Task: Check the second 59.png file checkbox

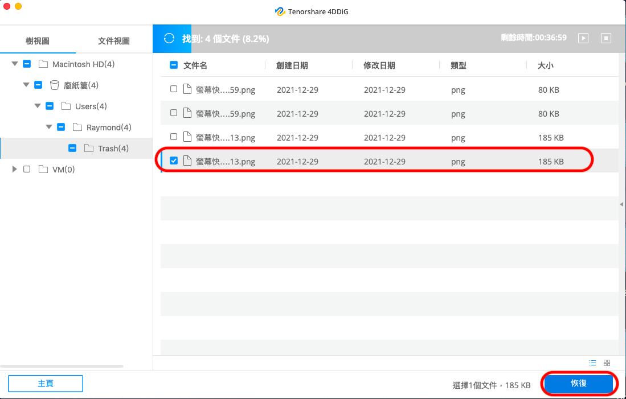Action: click(x=174, y=113)
